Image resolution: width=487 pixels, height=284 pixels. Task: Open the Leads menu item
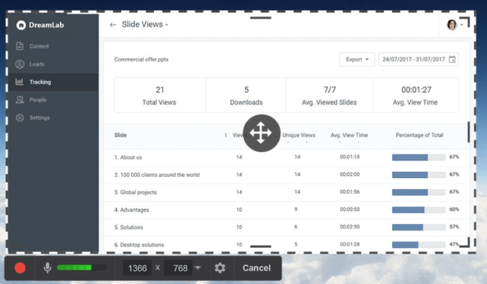coord(53,64)
